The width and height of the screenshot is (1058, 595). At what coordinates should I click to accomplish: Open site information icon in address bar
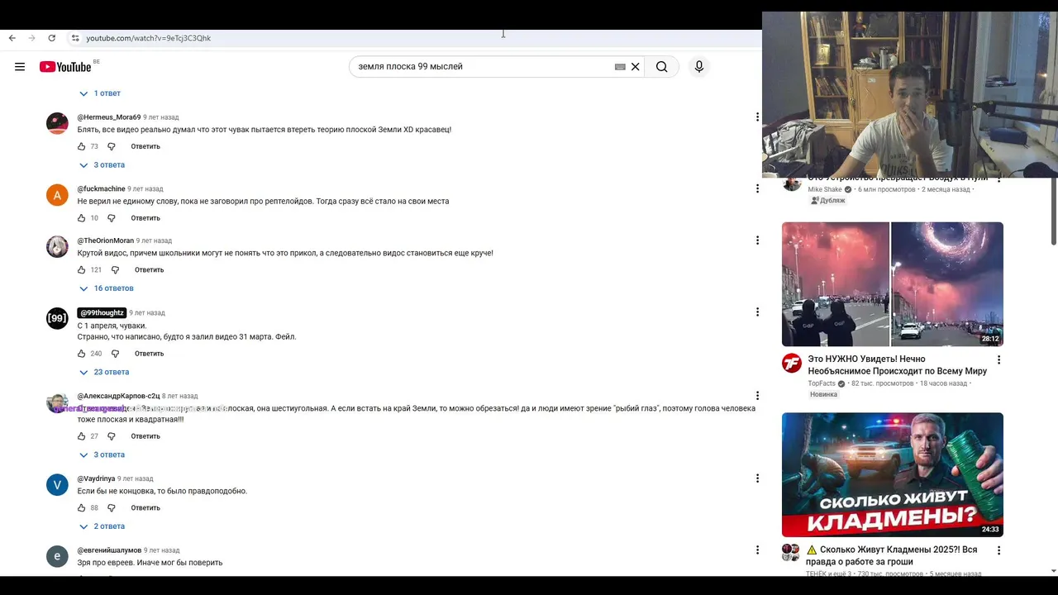tap(75, 38)
